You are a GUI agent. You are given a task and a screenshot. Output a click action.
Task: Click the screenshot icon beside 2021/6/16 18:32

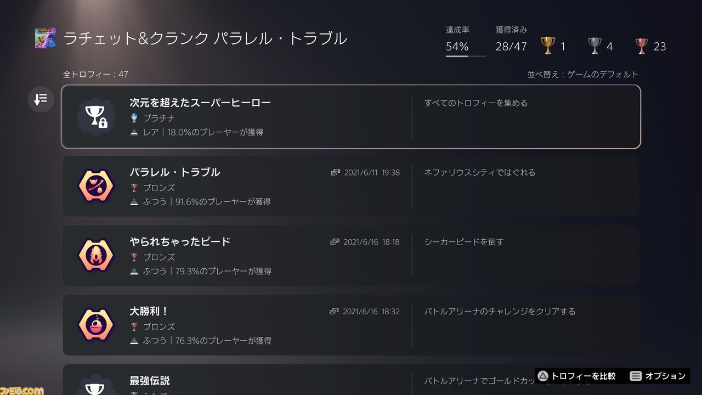tap(334, 311)
